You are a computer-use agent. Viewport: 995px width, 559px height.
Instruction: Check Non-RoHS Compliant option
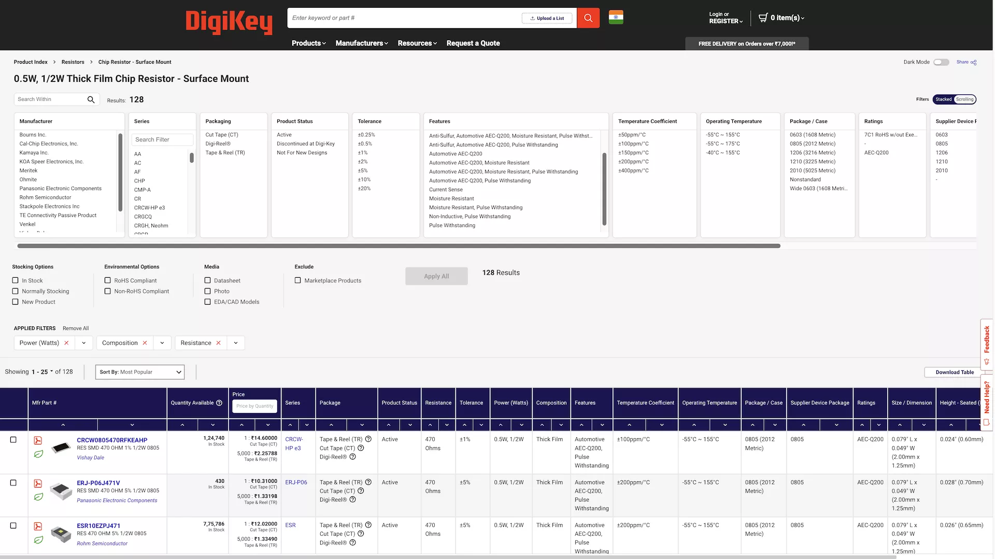pos(108,291)
